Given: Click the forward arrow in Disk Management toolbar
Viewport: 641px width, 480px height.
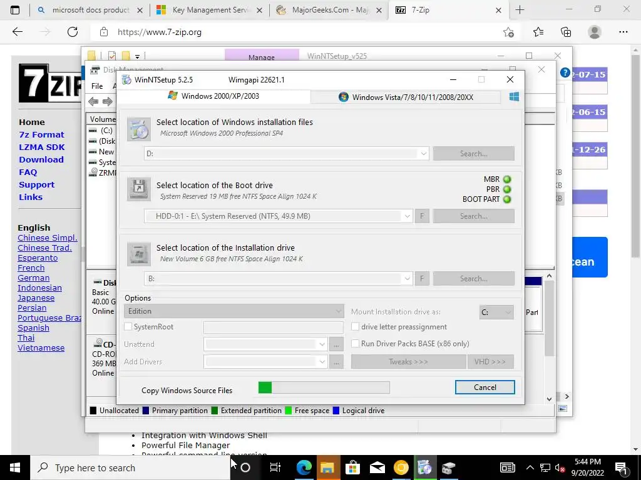Looking at the screenshot, I should 108,102.
